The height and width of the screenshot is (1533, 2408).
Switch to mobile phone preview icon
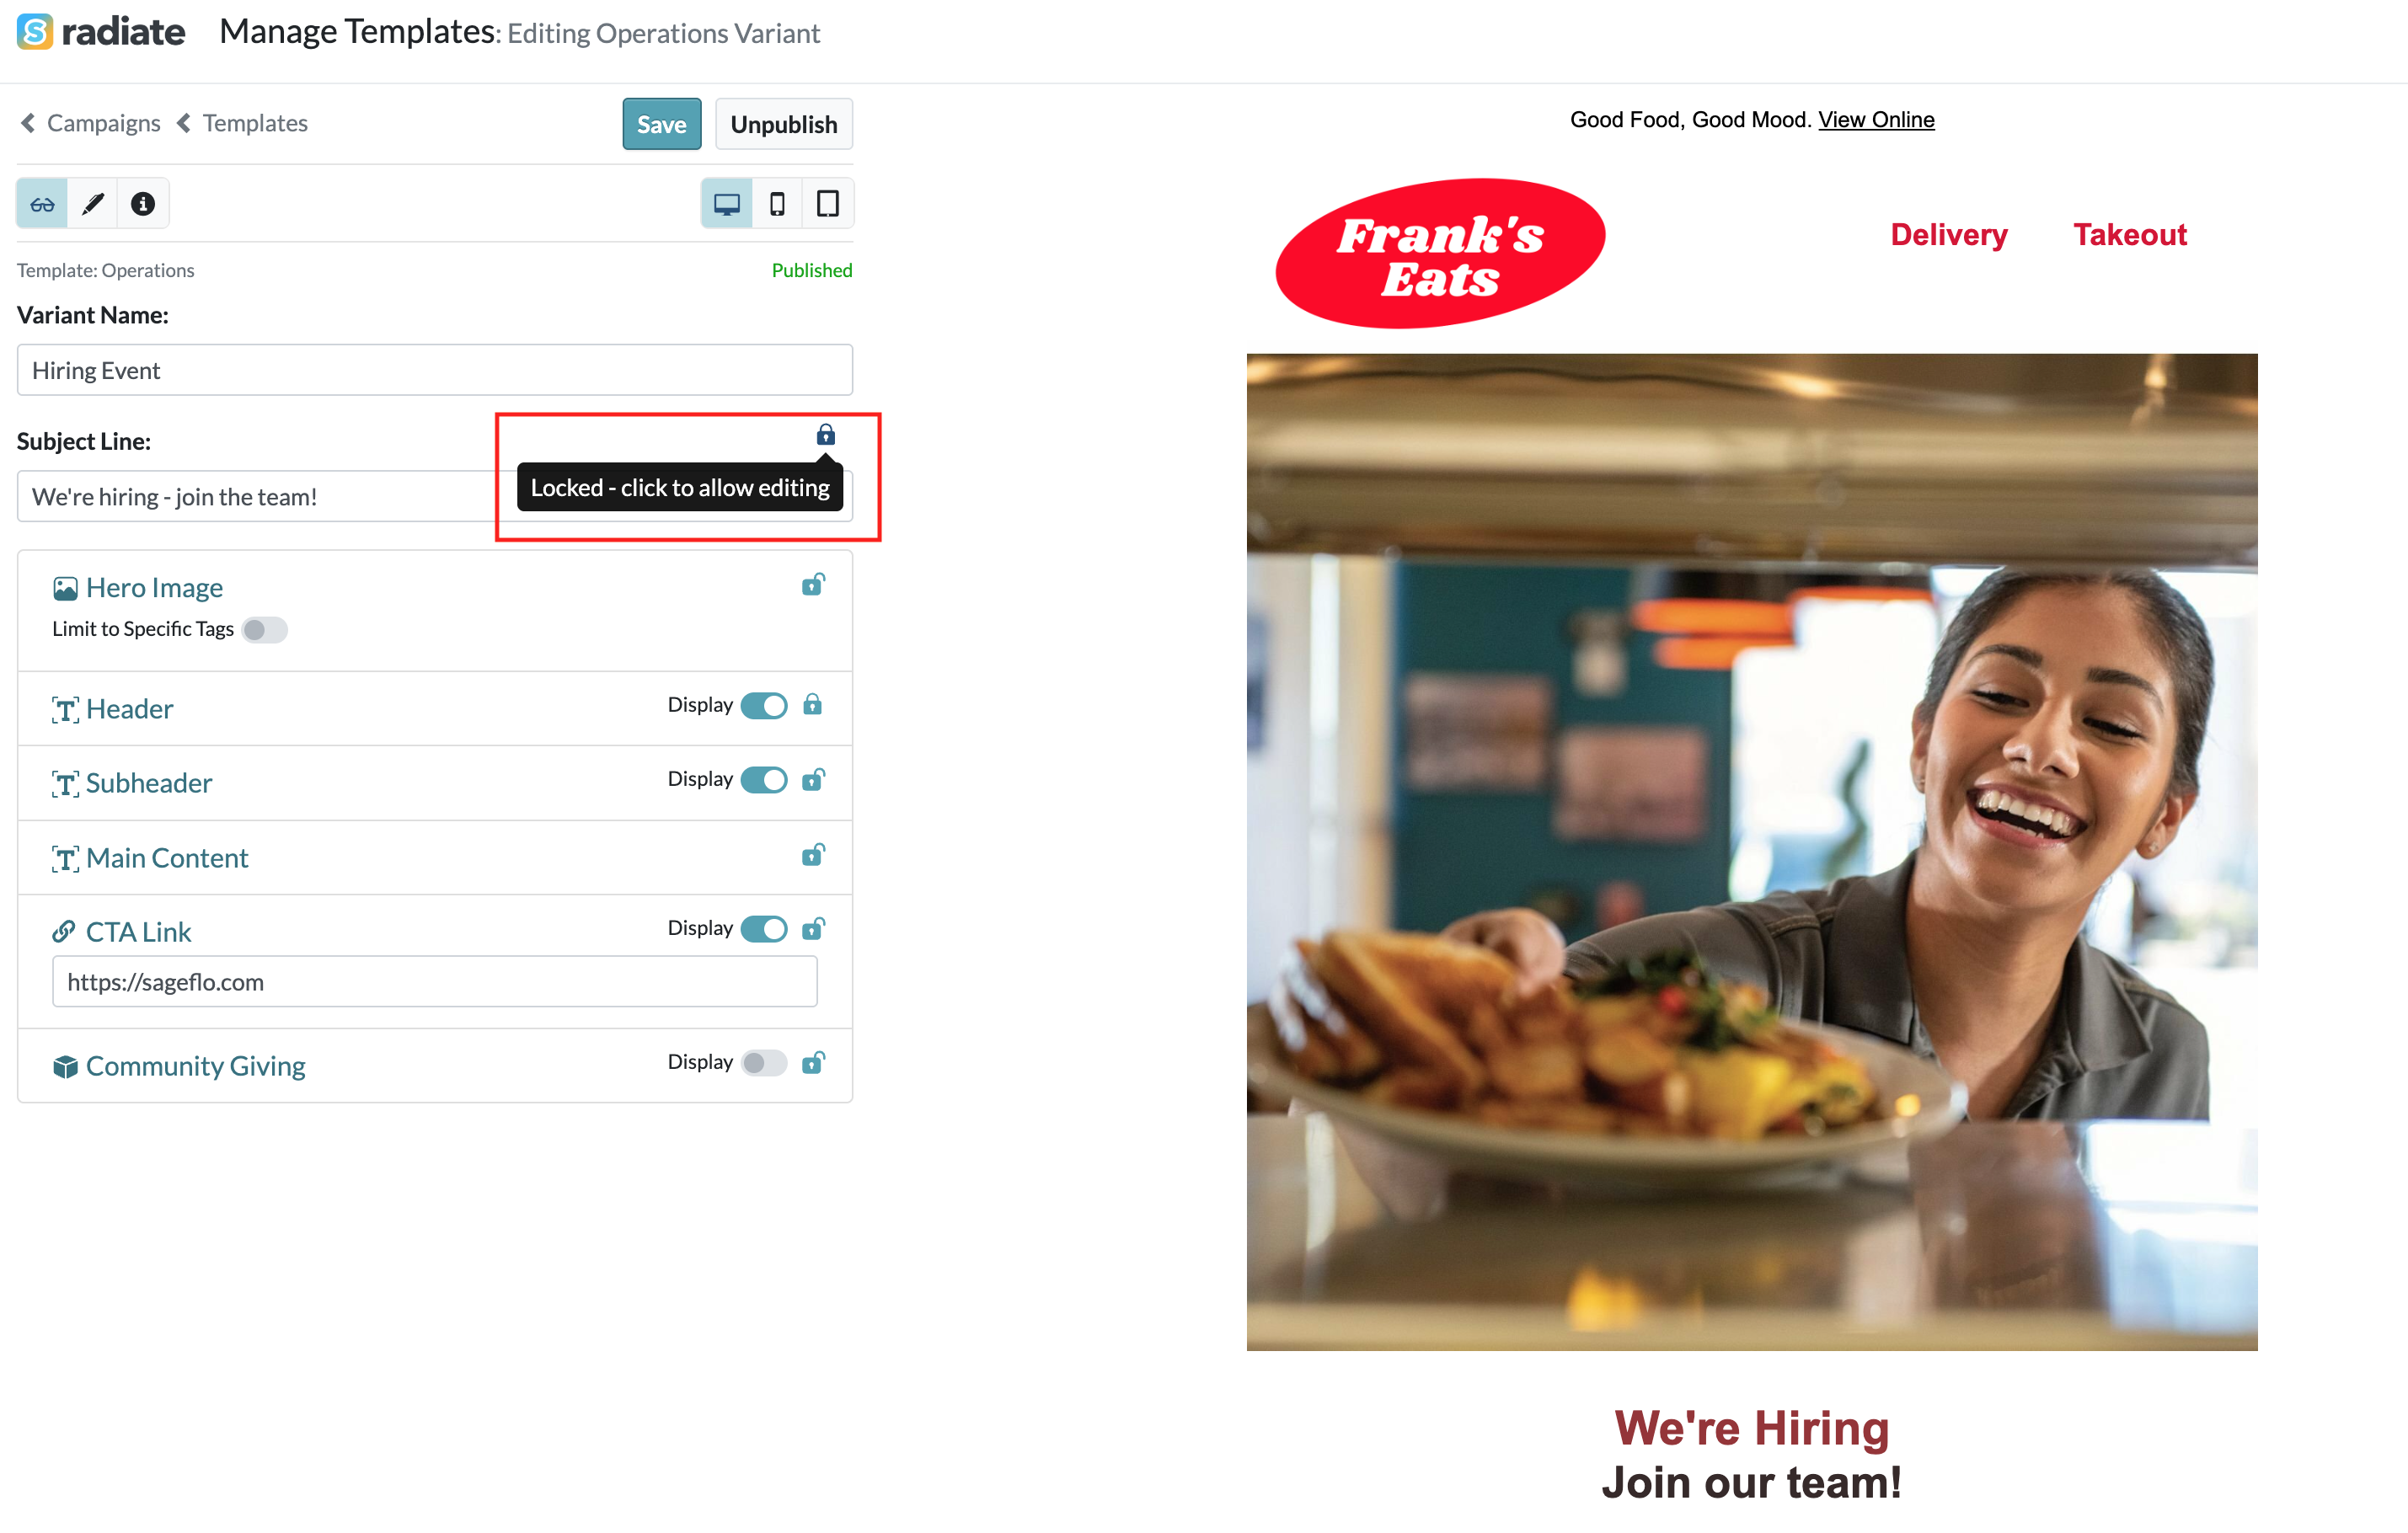[x=777, y=204]
